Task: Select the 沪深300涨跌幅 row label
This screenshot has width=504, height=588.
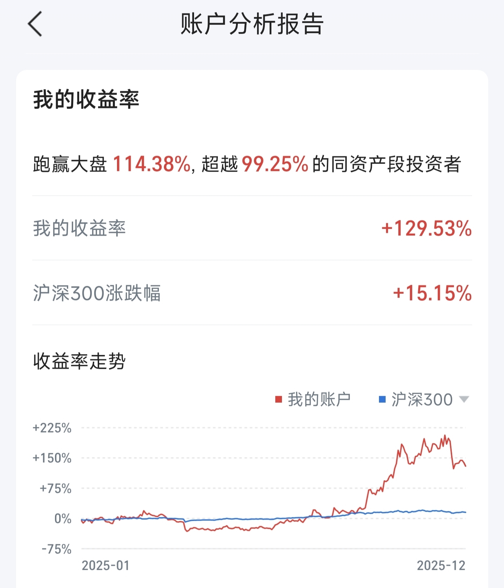Action: pyautogui.click(x=97, y=293)
